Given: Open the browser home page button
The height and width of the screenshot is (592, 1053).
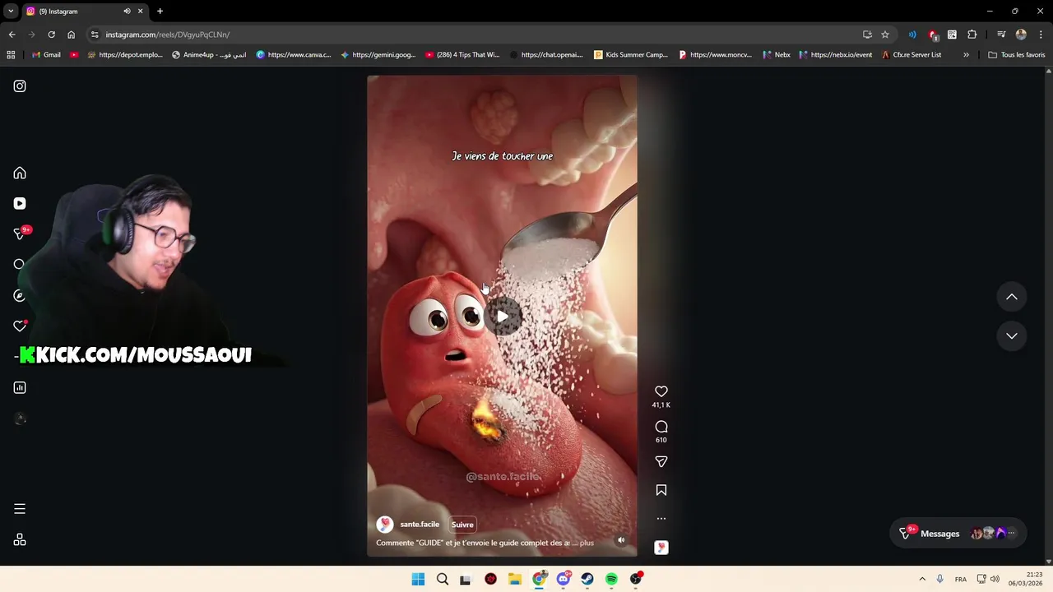Looking at the screenshot, I should 71,35.
